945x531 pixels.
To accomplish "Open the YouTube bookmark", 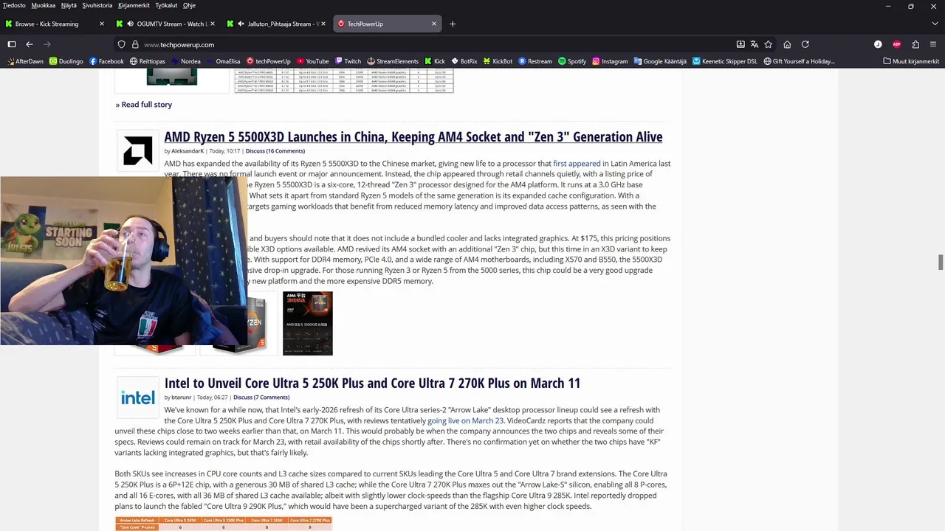I will point(313,61).
